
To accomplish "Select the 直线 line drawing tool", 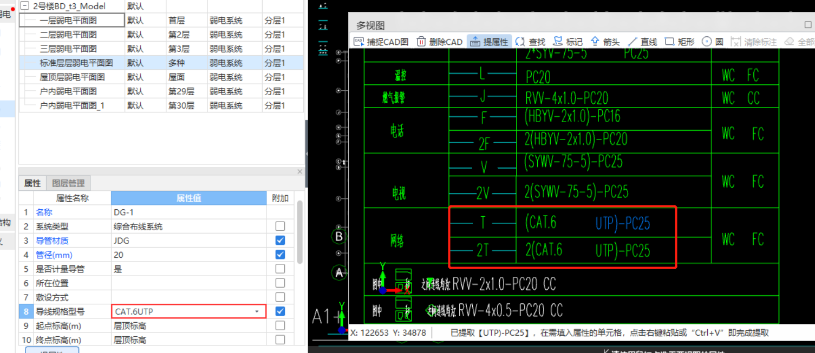I will (x=642, y=42).
